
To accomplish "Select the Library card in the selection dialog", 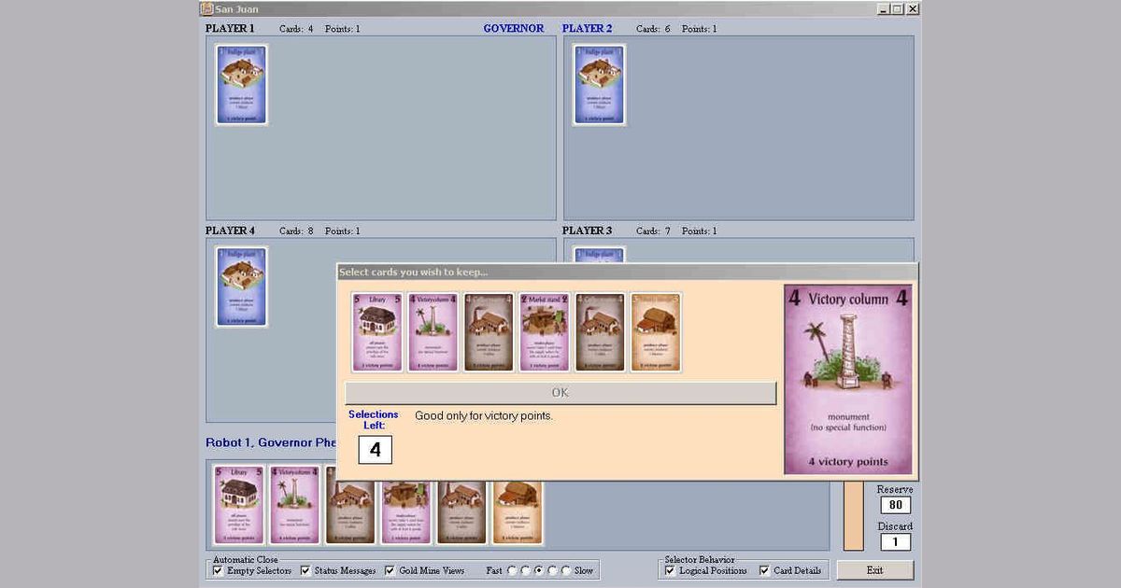I will coord(376,331).
